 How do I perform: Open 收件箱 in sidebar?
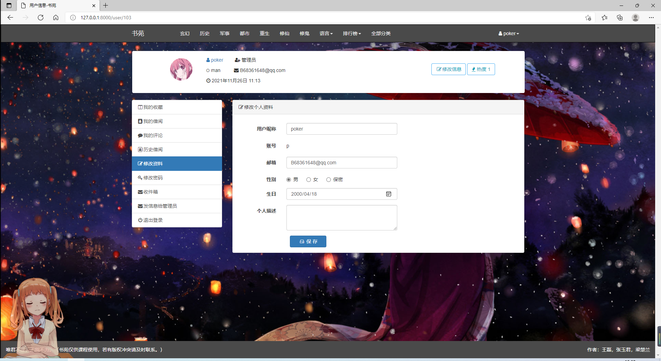point(177,192)
